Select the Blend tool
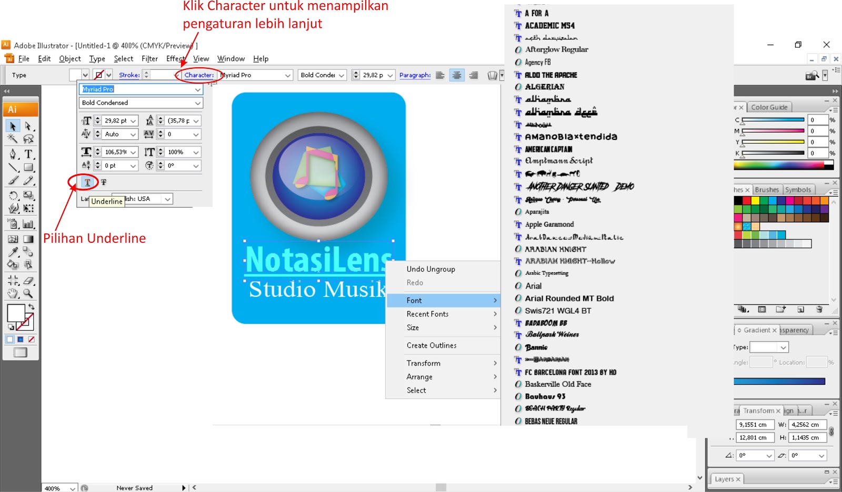 tap(28, 252)
